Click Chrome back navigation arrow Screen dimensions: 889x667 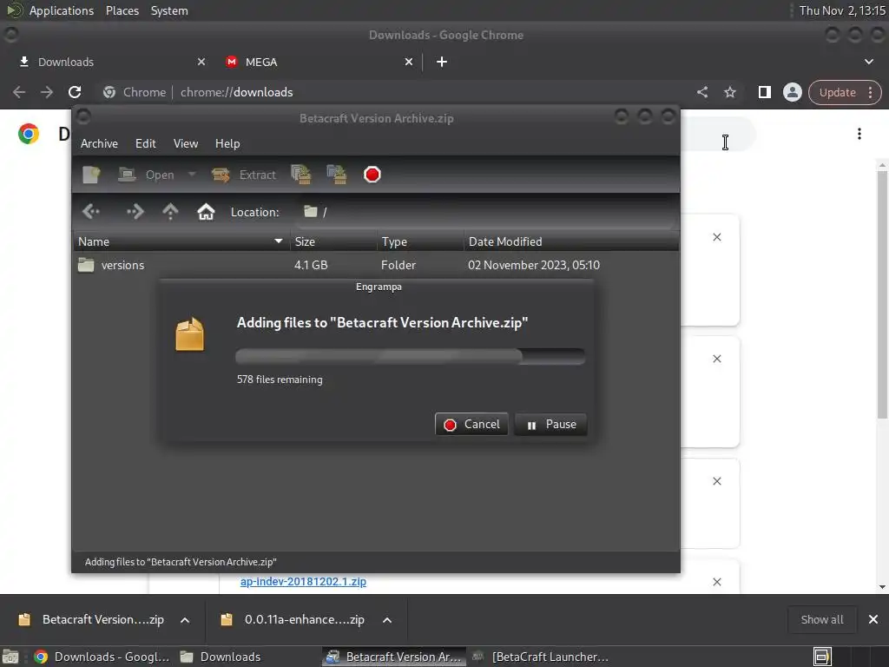pos(19,92)
